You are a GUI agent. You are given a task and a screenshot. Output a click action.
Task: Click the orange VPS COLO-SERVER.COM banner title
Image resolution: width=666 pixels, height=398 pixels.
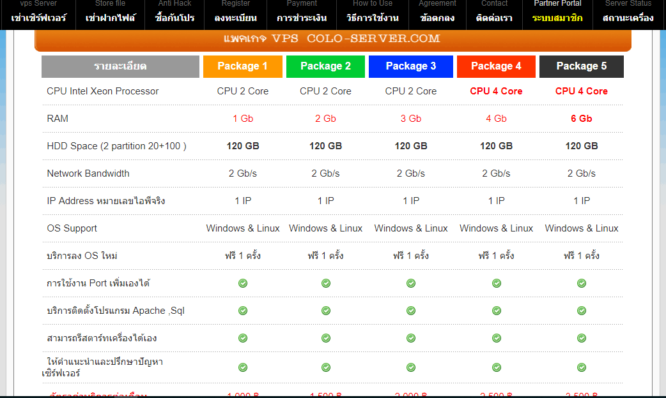(332, 38)
